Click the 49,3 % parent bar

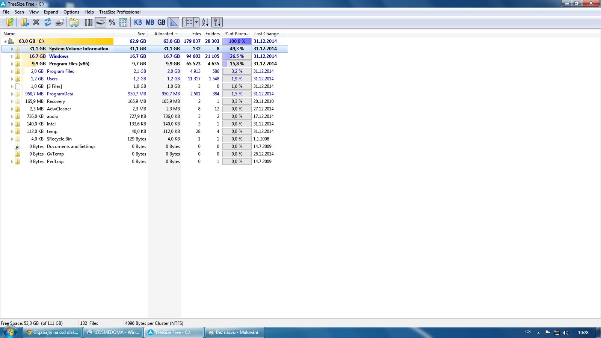237,49
